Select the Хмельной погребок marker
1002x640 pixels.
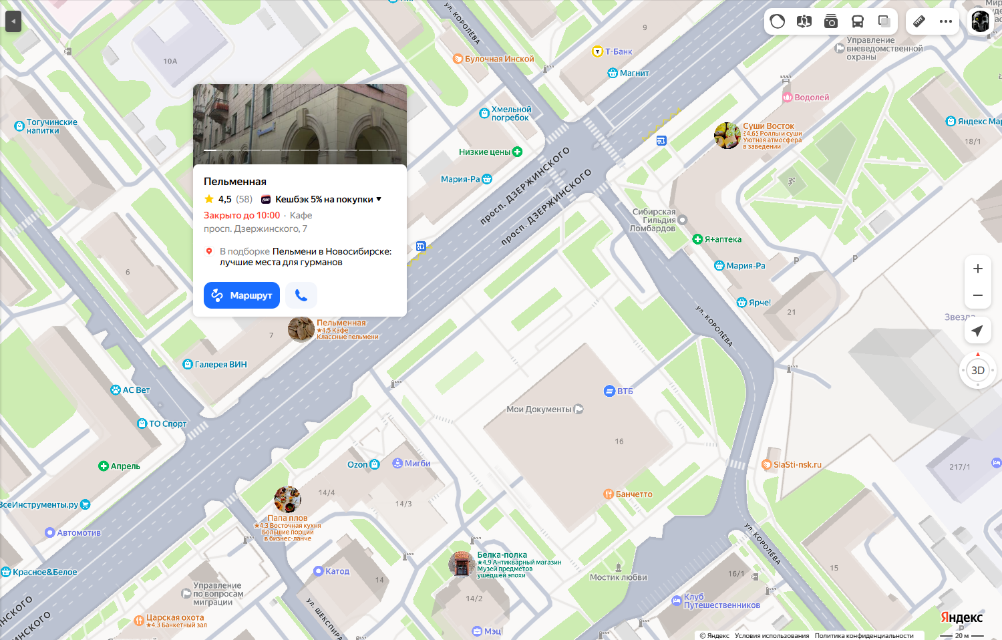coord(485,114)
